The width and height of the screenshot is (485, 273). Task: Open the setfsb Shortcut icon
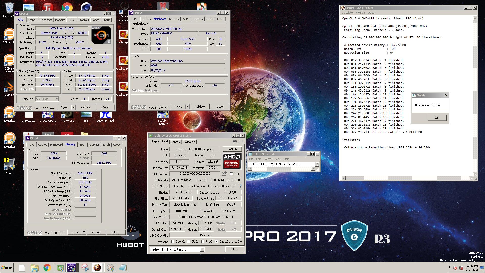(163, 118)
